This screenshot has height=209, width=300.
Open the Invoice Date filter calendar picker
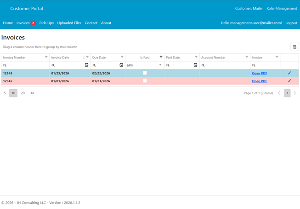pos(86,65)
